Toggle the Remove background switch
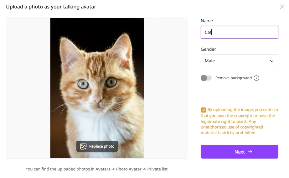Image resolution: width=289 pixels, height=178 pixels. click(206, 78)
